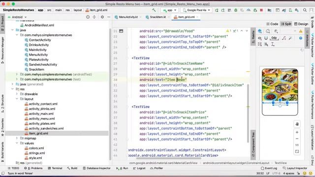The width and height of the screenshot is (315, 177).
Task: Open the TODO tool window
Action: click(x=13, y=168)
